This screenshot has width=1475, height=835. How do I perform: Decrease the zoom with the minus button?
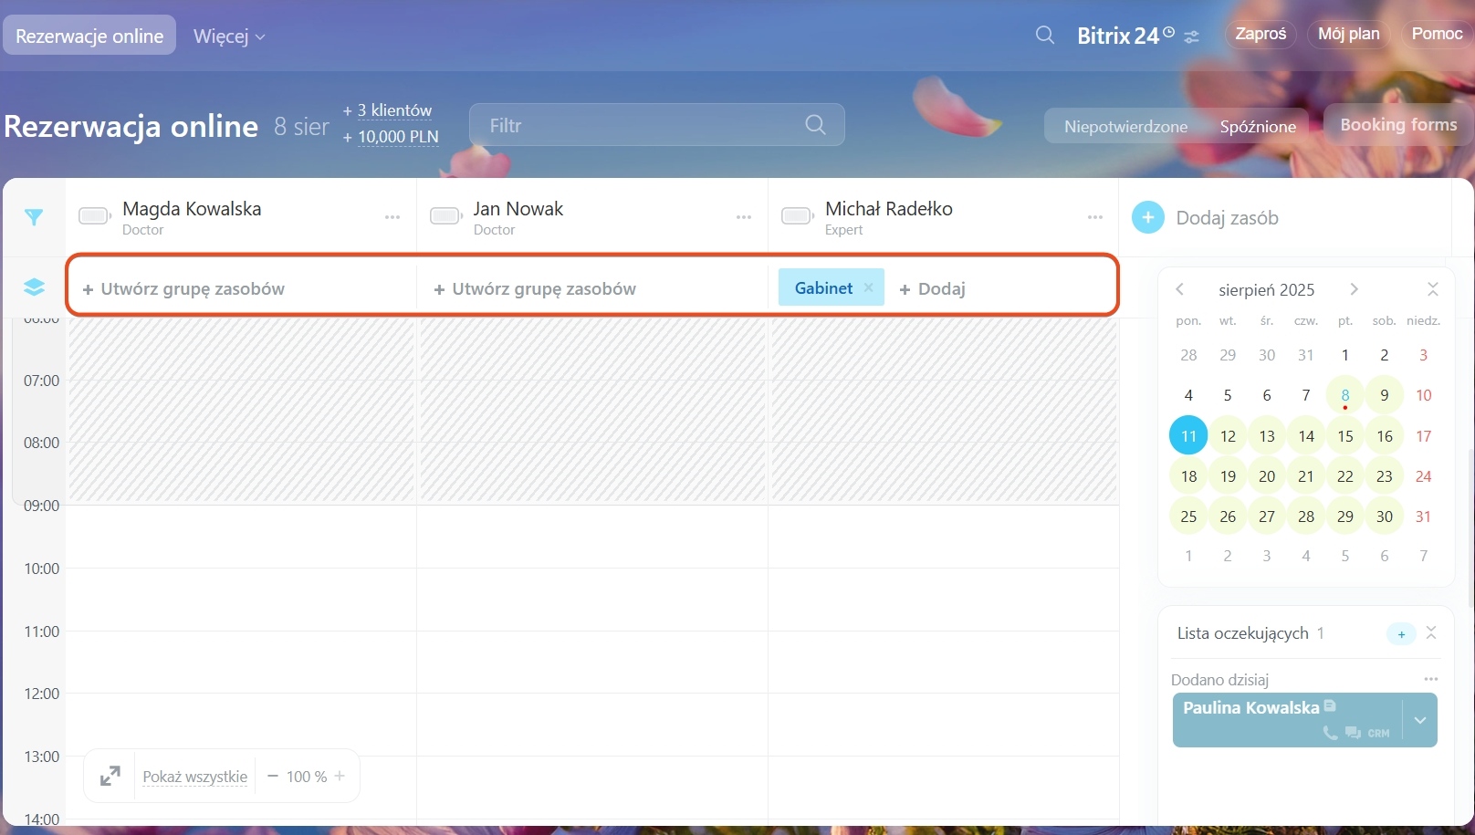tap(272, 776)
